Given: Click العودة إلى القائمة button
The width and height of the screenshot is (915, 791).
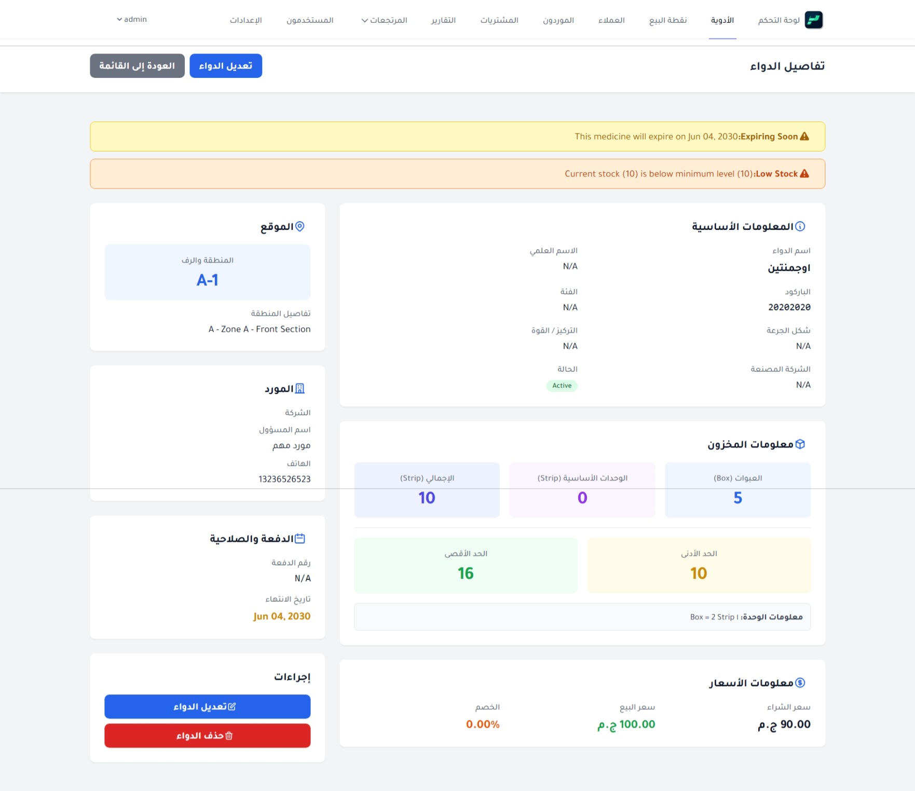Looking at the screenshot, I should [x=137, y=66].
